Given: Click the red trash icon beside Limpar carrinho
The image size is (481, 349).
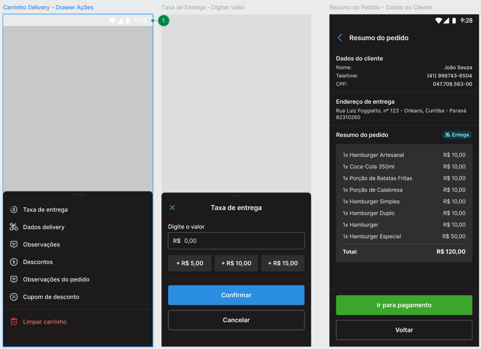Looking at the screenshot, I should 14,322.
